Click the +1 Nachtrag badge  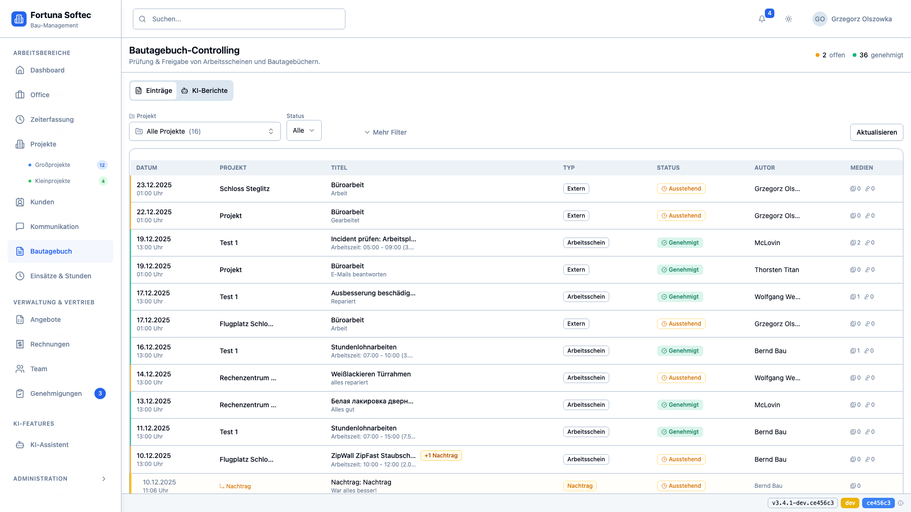coord(441,456)
